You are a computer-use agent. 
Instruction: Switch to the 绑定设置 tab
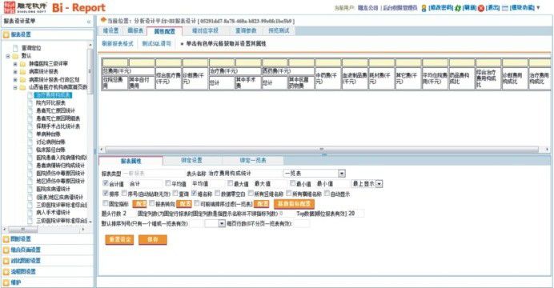click(191, 160)
